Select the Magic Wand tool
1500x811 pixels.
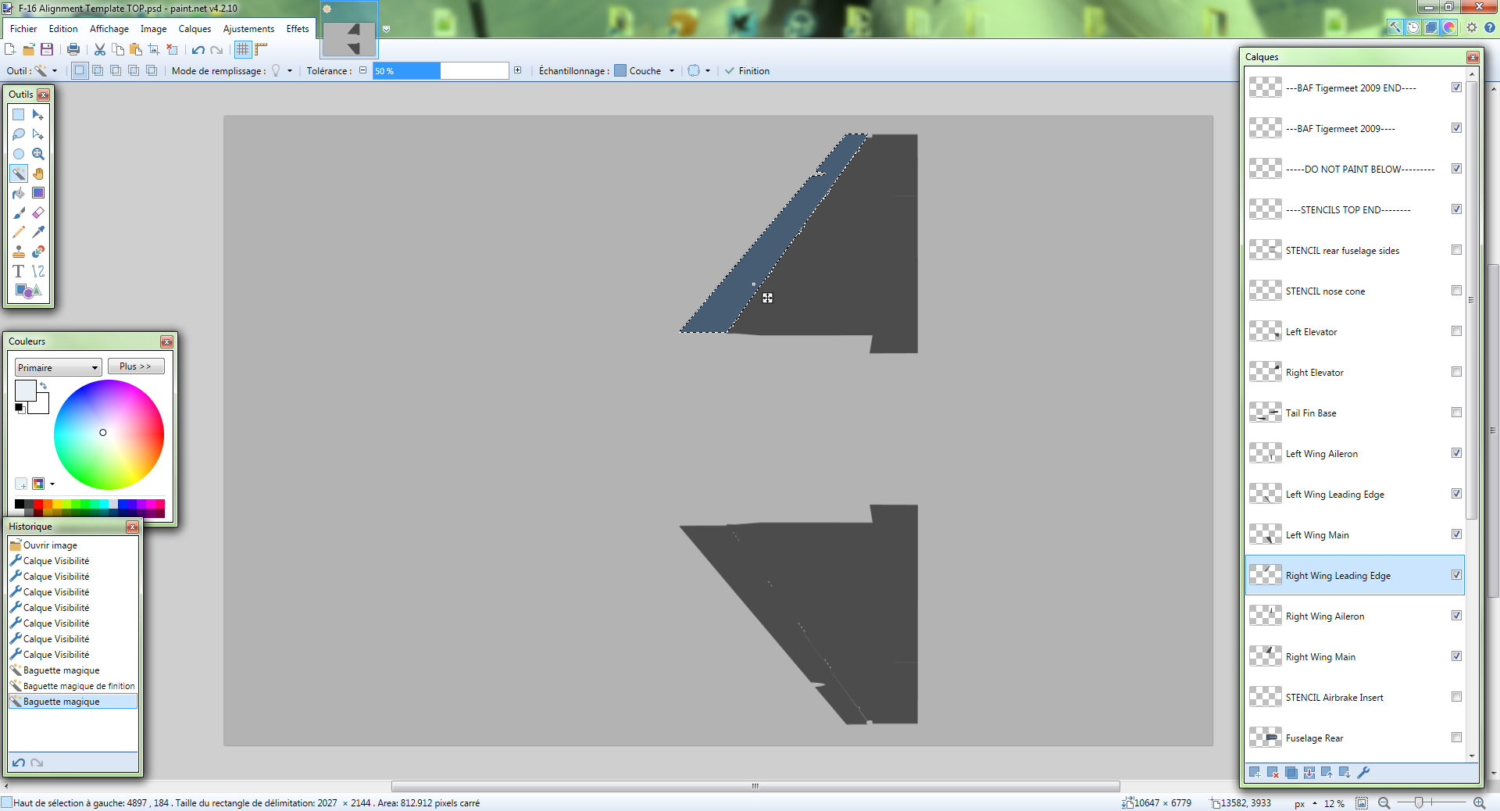pyautogui.click(x=19, y=173)
